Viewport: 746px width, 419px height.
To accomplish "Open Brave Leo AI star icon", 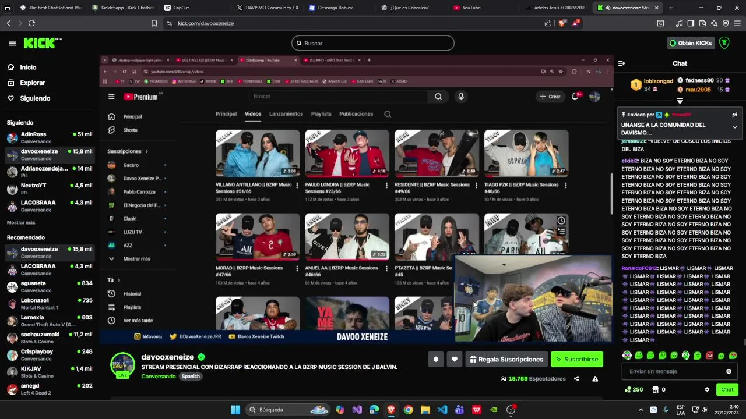I will click(x=714, y=23).
